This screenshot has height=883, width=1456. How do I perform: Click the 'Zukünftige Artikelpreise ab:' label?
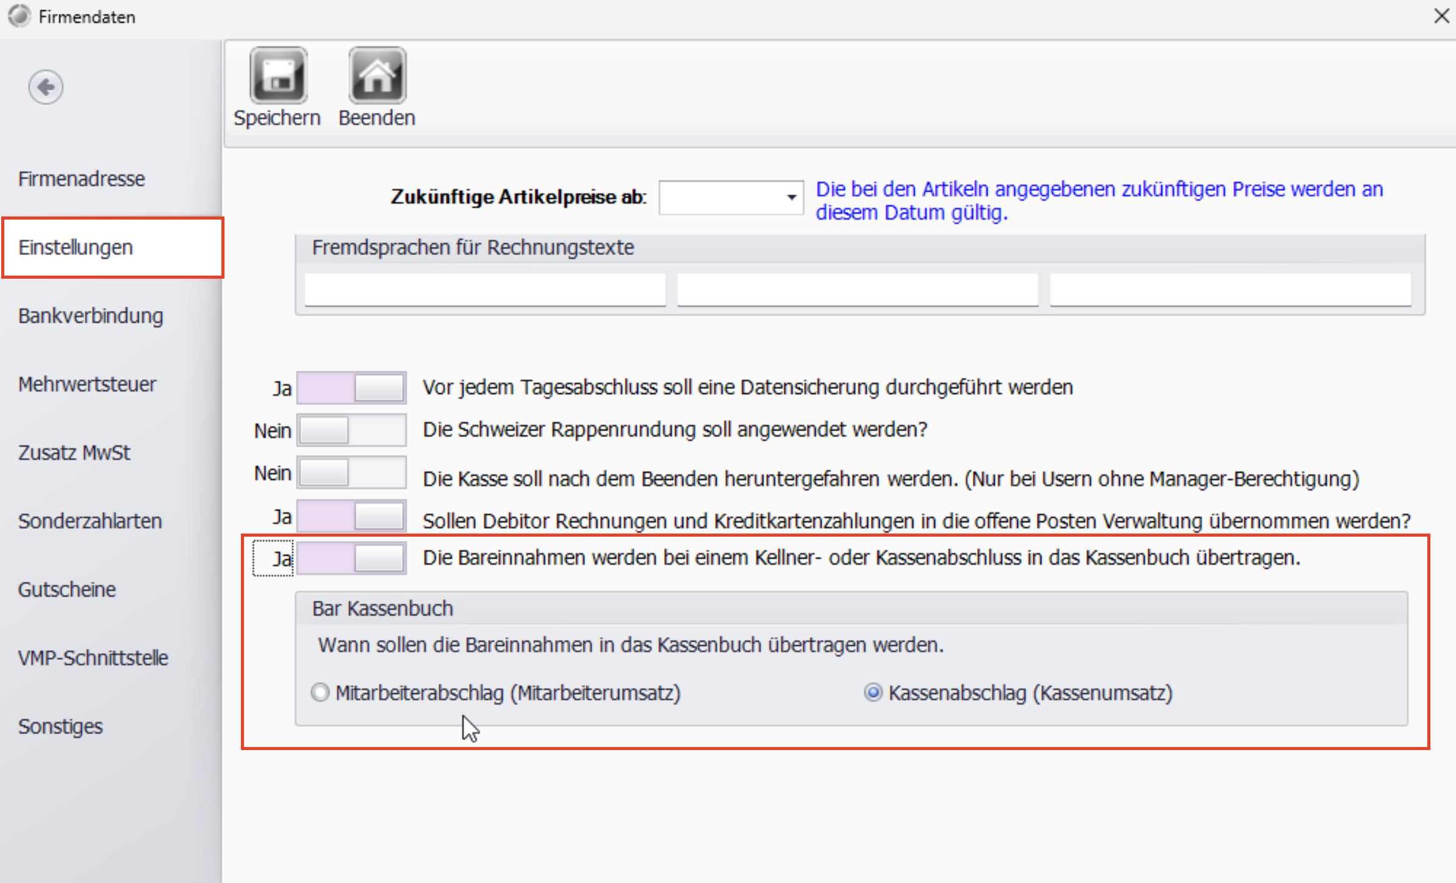tap(518, 197)
